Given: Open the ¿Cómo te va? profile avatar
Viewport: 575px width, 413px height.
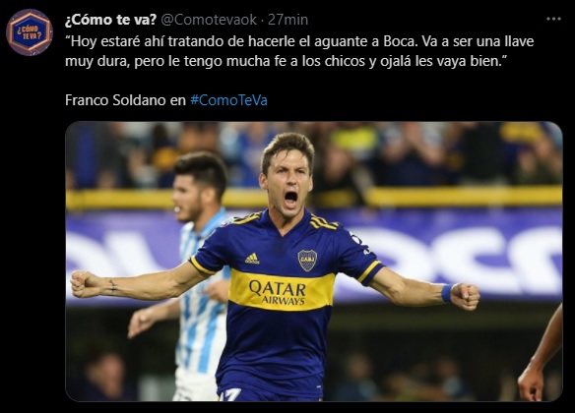Looking at the screenshot, I should pos(30,32).
